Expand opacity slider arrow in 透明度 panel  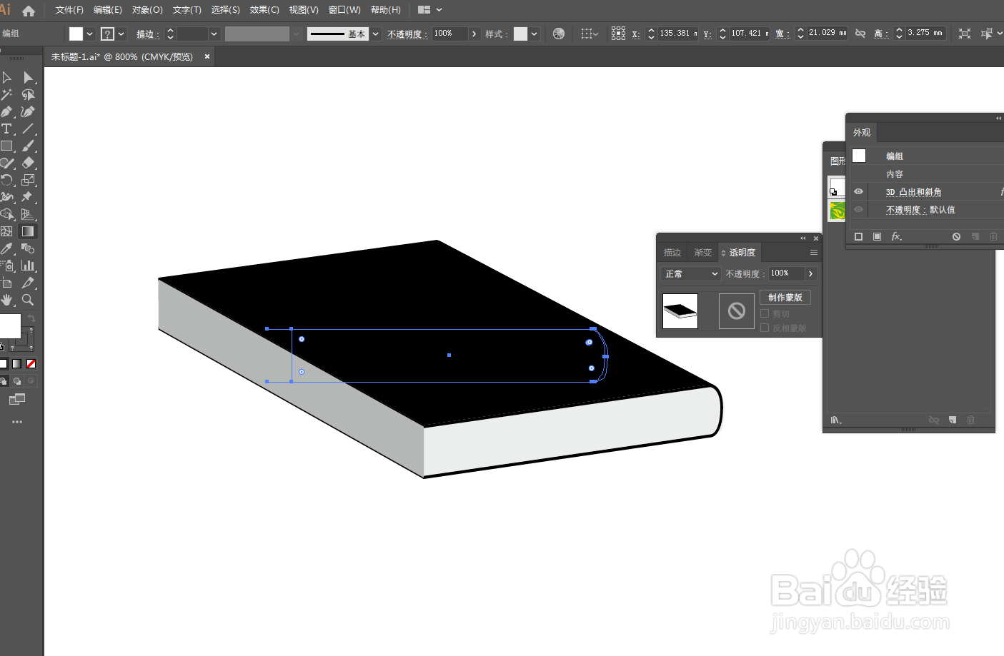[x=810, y=274]
